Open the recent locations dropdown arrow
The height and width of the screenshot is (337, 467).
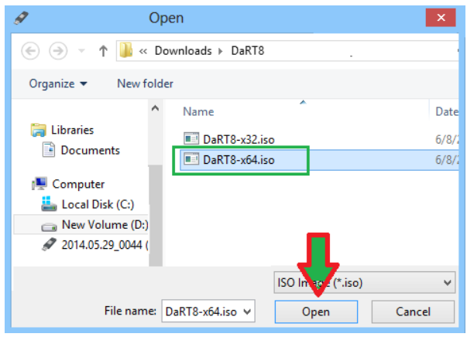point(81,51)
